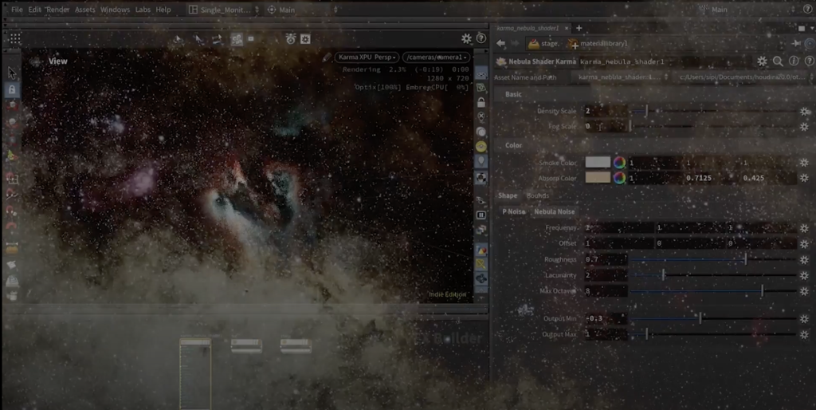This screenshot has width=816, height=410.
Task: Toggle the pin icon in parameter pane
Action: tap(797, 43)
